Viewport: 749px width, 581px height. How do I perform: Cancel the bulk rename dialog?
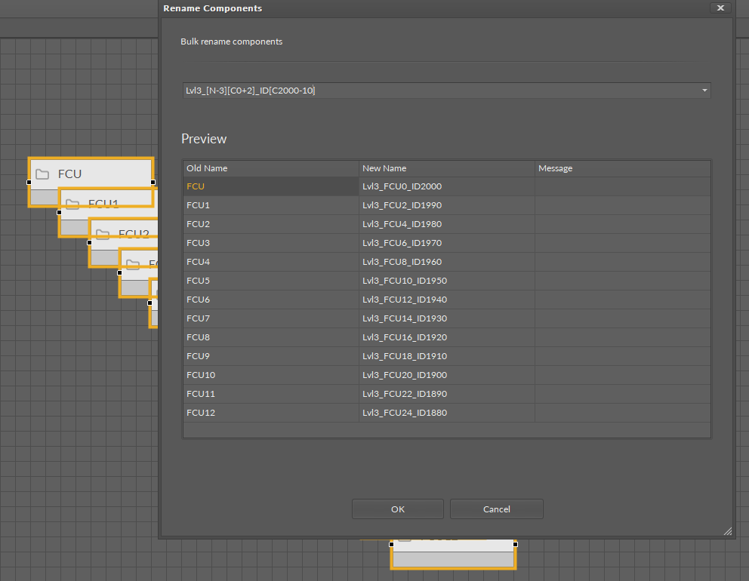pyautogui.click(x=496, y=509)
